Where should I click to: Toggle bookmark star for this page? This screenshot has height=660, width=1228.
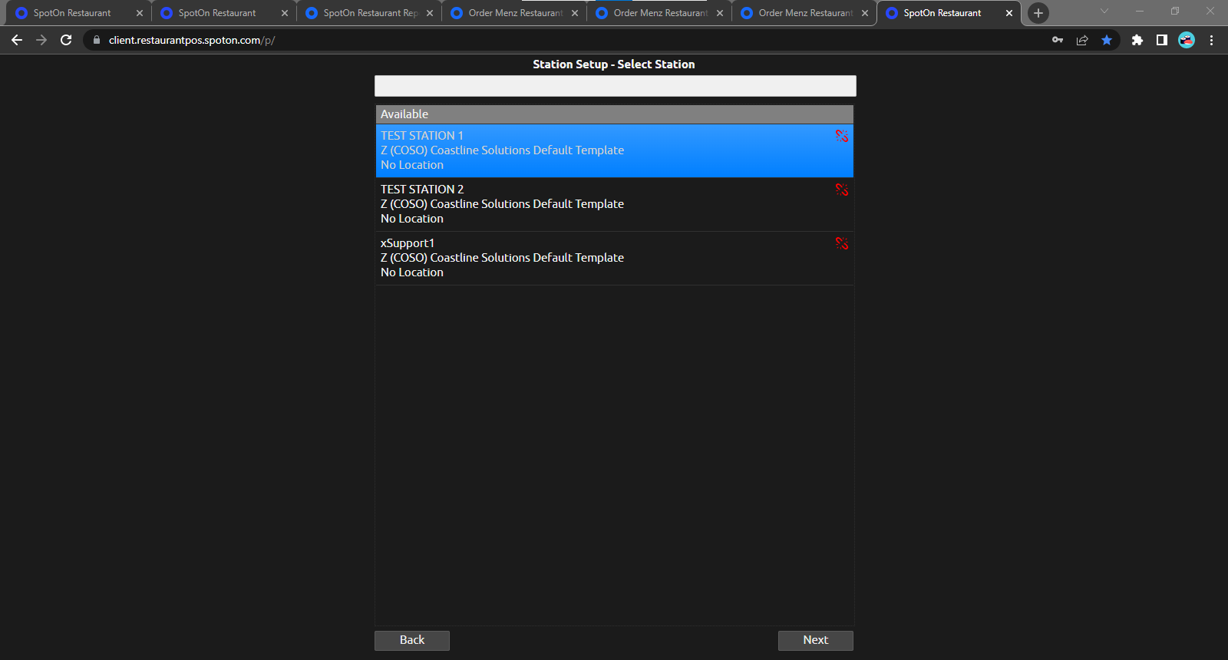1107,40
